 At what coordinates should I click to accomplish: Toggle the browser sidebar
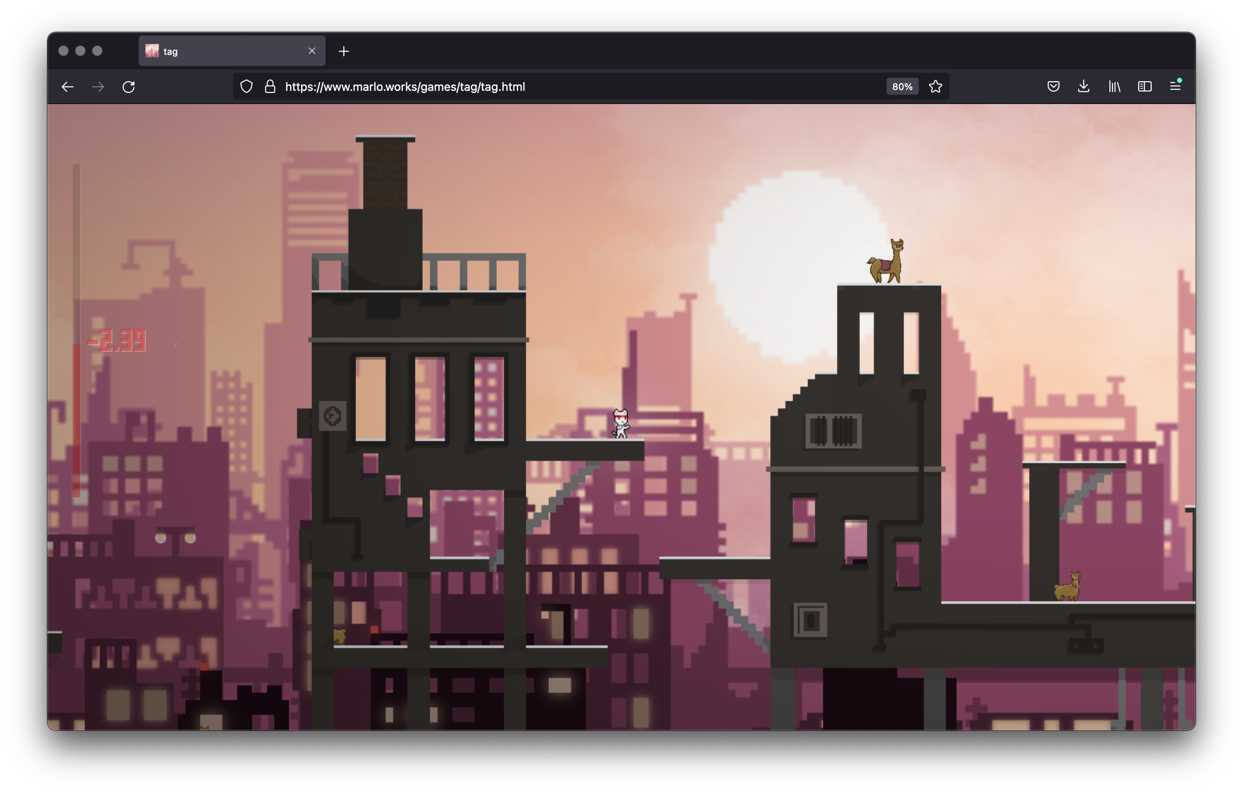[x=1144, y=87]
